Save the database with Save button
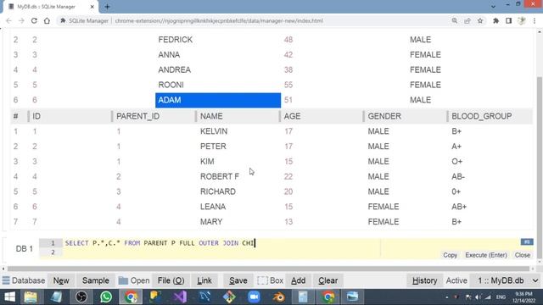 coord(238,280)
